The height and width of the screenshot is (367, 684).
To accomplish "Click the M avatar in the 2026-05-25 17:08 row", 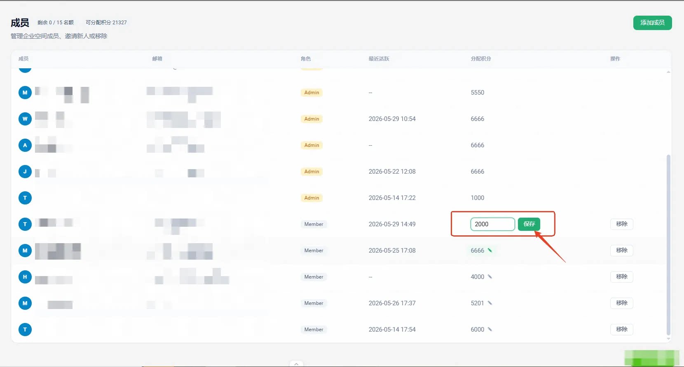I will [x=25, y=251].
